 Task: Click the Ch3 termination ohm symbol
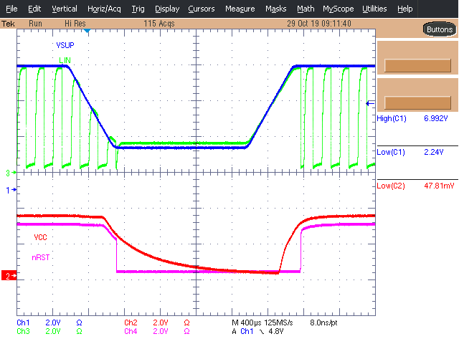[x=79, y=331]
